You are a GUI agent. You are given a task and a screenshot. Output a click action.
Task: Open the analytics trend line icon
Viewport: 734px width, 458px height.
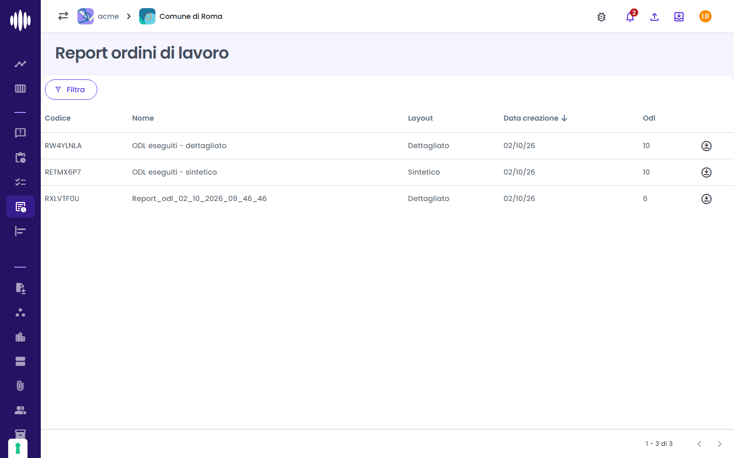[20, 64]
